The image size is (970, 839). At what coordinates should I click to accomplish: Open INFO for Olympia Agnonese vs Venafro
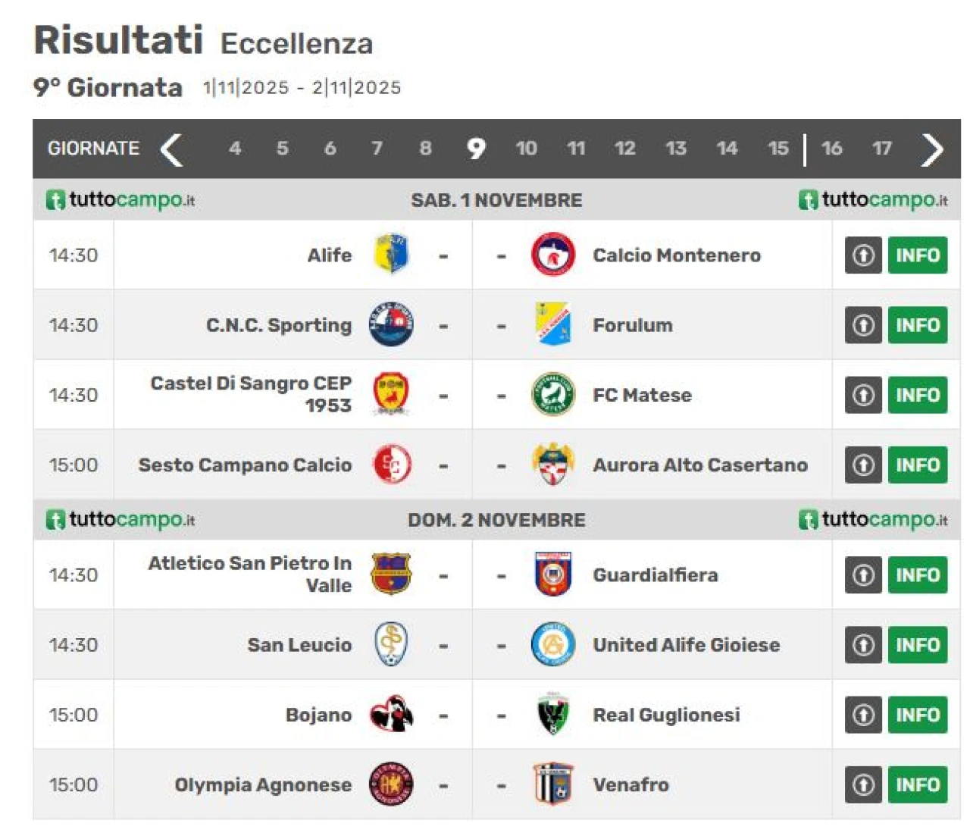[x=917, y=784]
